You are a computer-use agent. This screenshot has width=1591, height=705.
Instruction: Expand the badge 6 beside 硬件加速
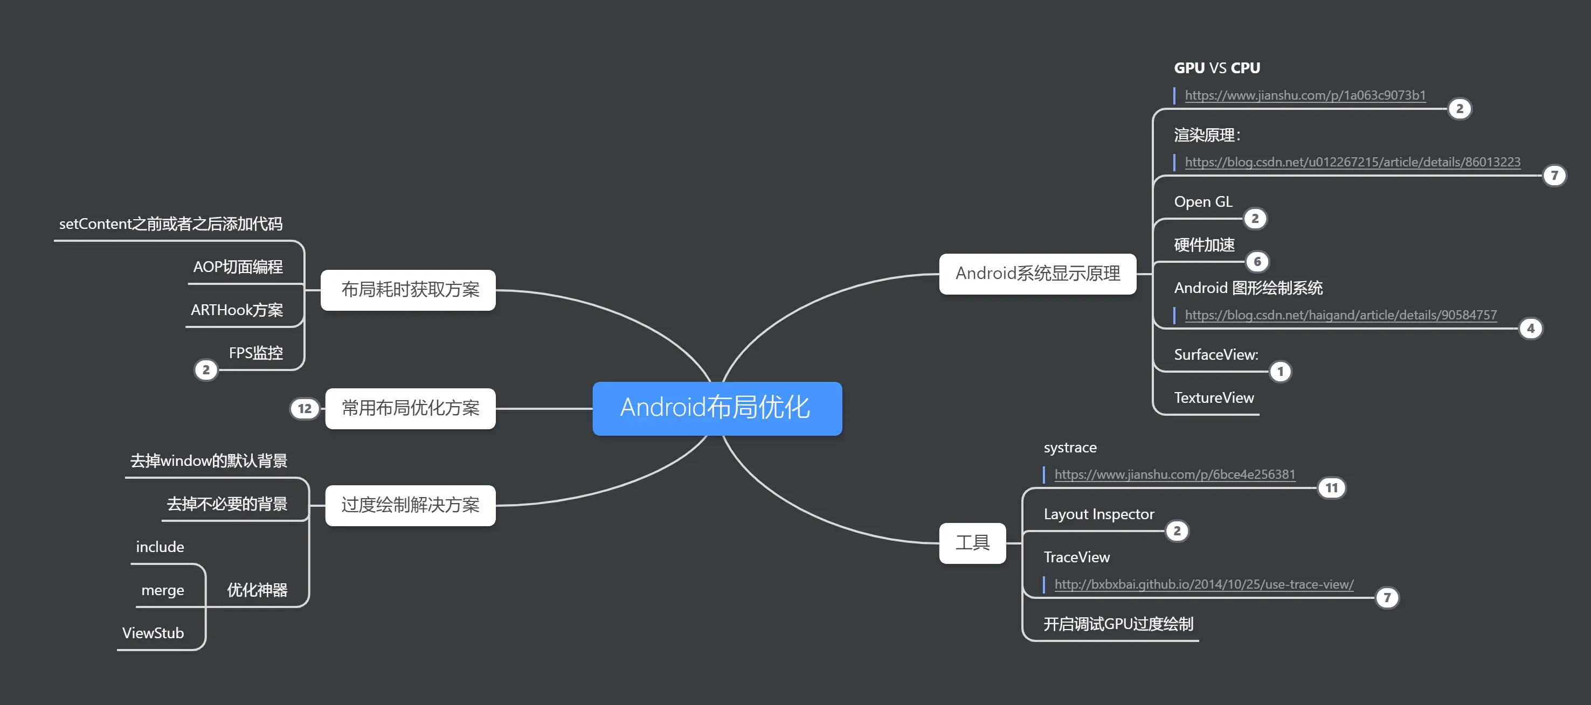(1257, 262)
